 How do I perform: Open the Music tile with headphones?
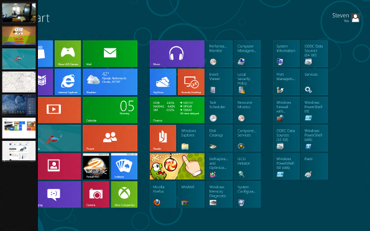(177, 54)
